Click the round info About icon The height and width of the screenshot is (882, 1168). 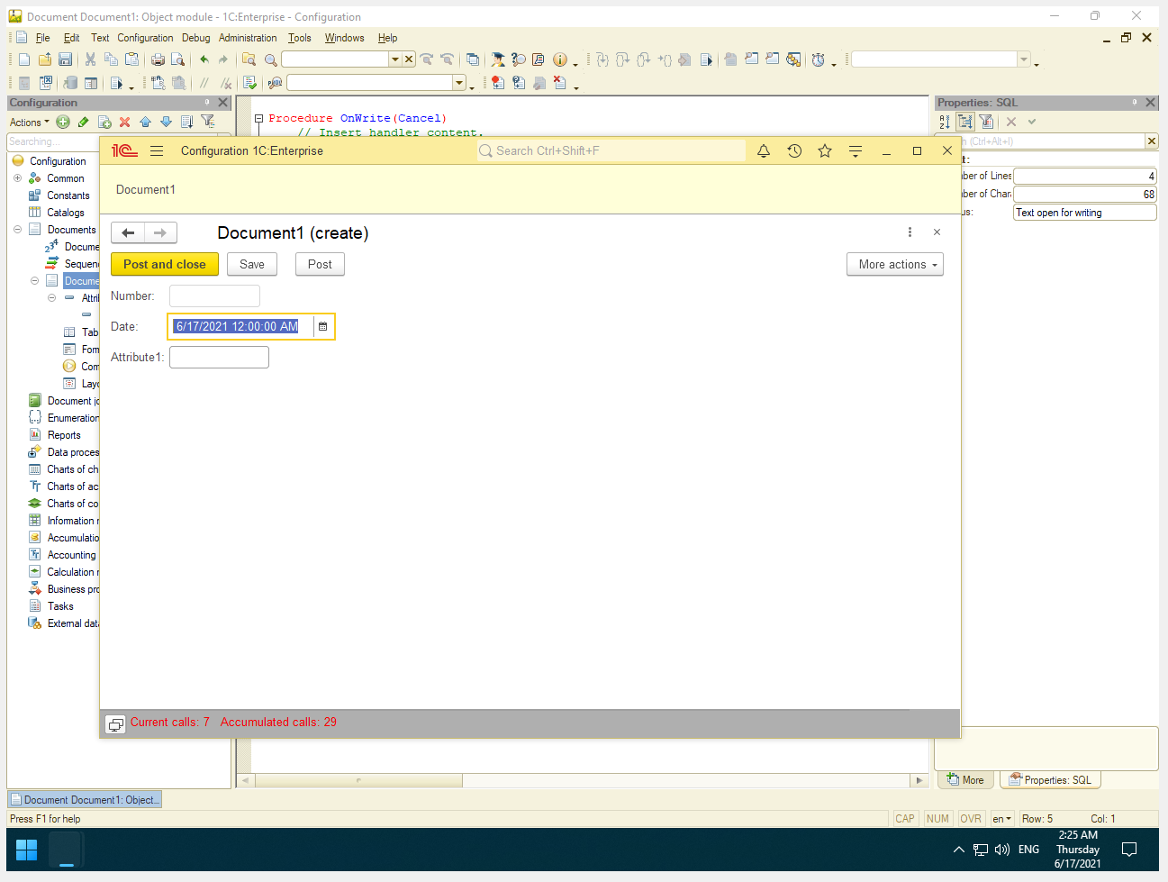pyautogui.click(x=559, y=59)
